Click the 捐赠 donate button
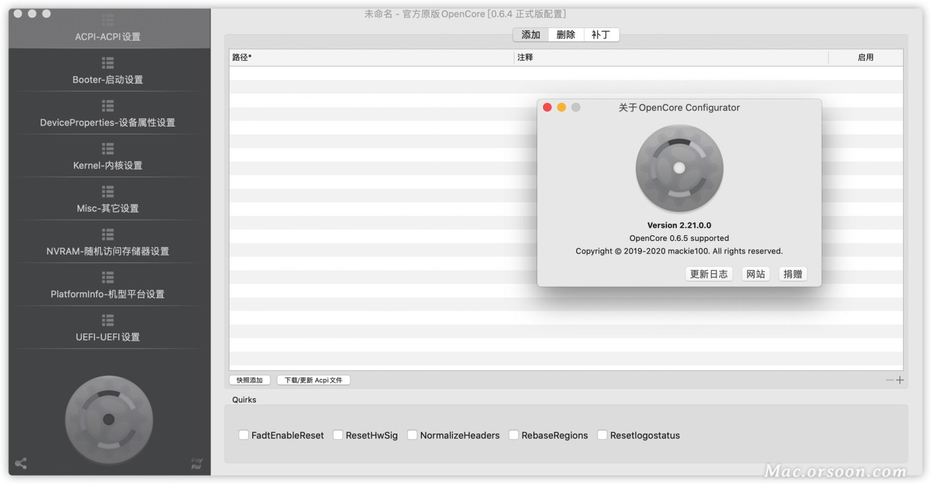The height and width of the screenshot is (484, 931). (793, 273)
